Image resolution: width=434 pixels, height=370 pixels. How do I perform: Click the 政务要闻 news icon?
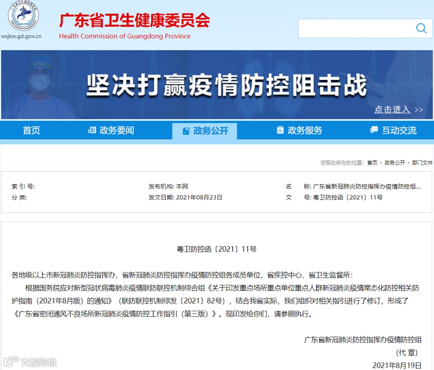click(92, 130)
